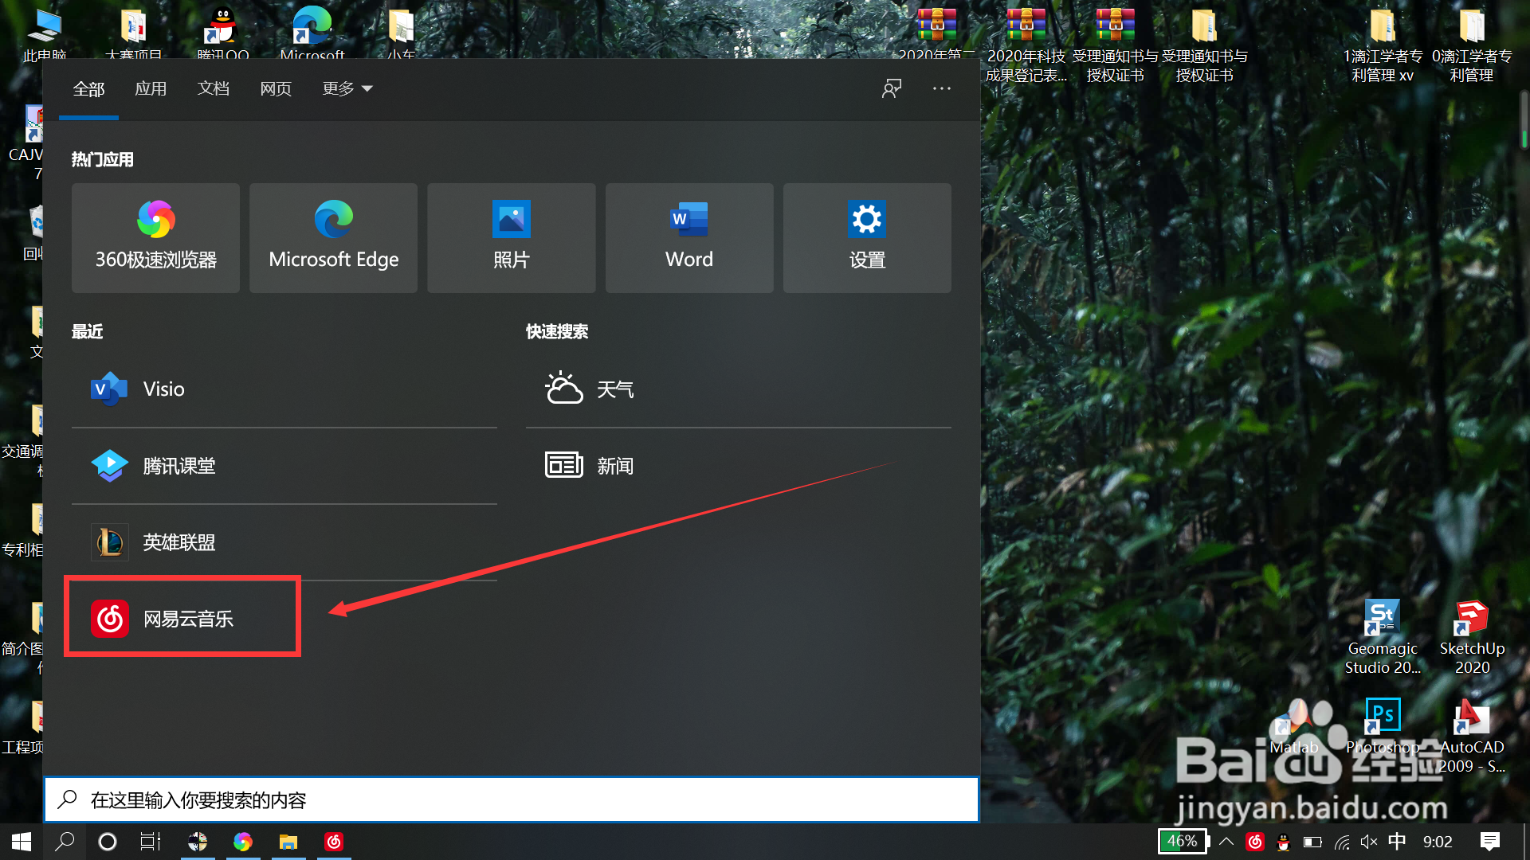Click the search input box at bottom
1530x860 pixels.
[510, 799]
